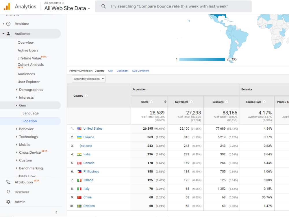Open the Cohort Analysis report
The width and height of the screenshot is (289, 217).
(x=31, y=65)
